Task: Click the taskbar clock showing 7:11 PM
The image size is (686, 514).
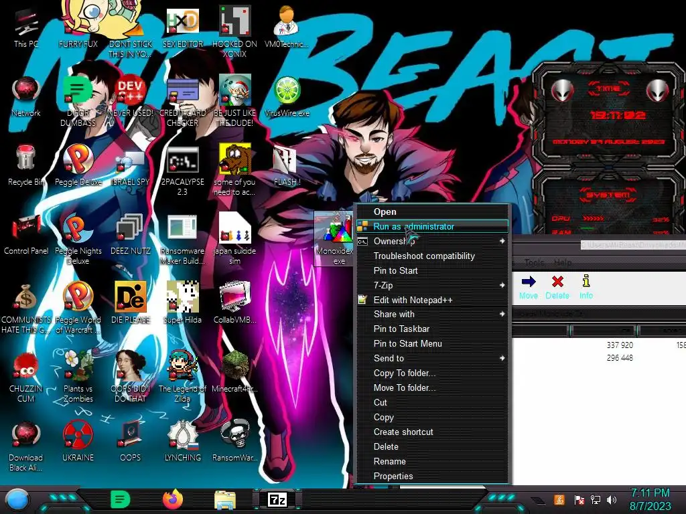Action: (x=650, y=500)
